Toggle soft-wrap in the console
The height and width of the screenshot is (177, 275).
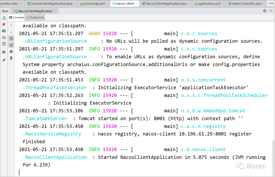11,39
